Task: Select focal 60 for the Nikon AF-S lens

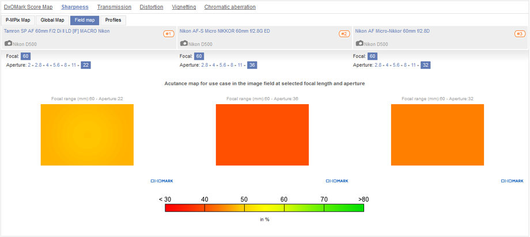Action: pos(199,56)
